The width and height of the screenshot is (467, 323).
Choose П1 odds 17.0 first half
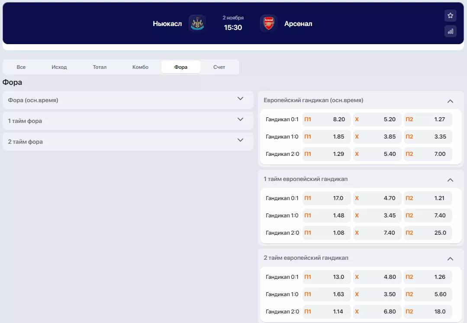point(326,198)
